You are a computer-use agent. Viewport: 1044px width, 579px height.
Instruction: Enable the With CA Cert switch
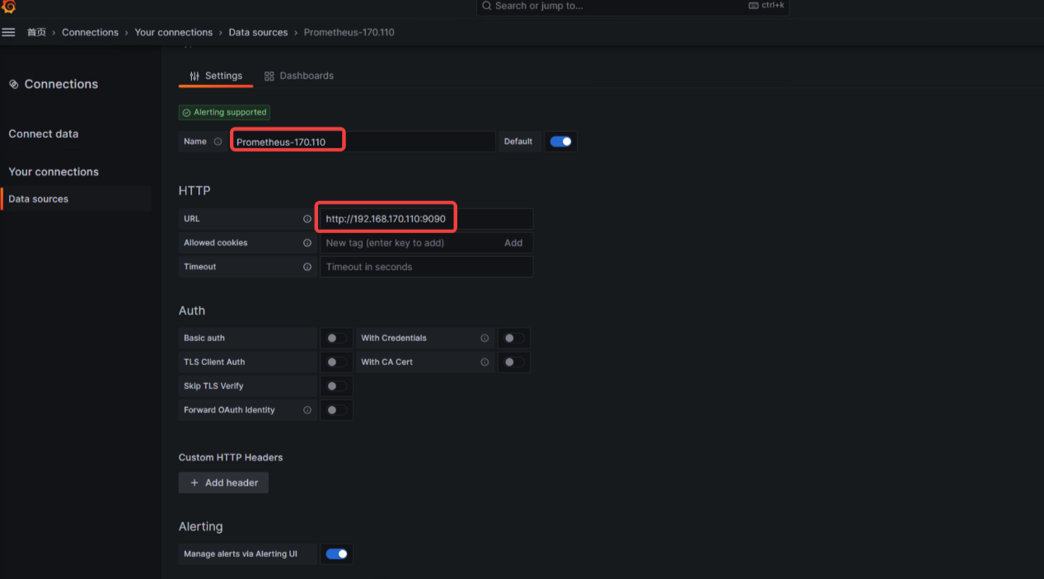tap(513, 362)
